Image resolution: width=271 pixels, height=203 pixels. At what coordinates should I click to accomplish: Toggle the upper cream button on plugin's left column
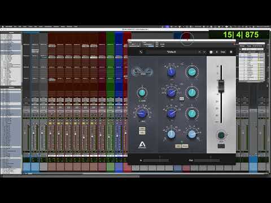pyautogui.click(x=142, y=129)
